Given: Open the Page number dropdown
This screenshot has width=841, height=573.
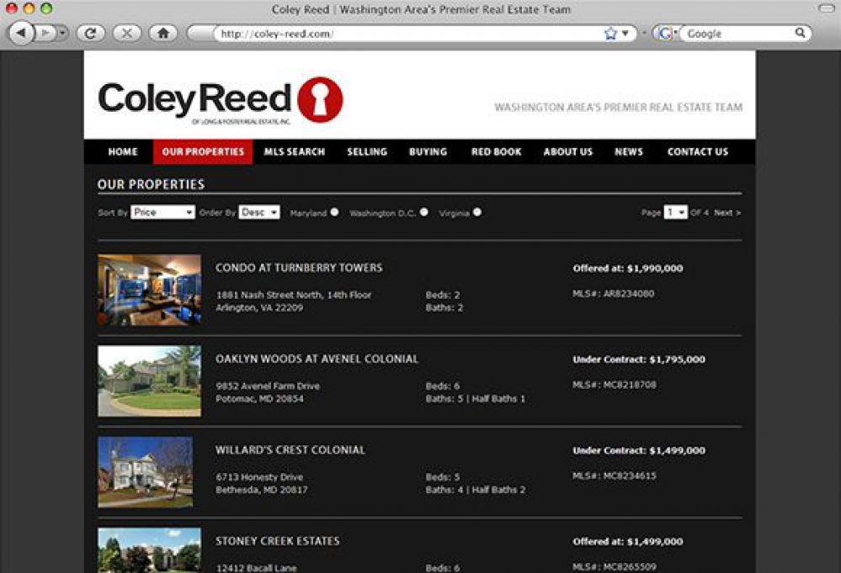Looking at the screenshot, I should [675, 212].
